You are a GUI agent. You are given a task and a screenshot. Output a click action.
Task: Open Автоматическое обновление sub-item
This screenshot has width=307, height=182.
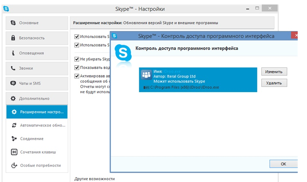(x=37, y=125)
